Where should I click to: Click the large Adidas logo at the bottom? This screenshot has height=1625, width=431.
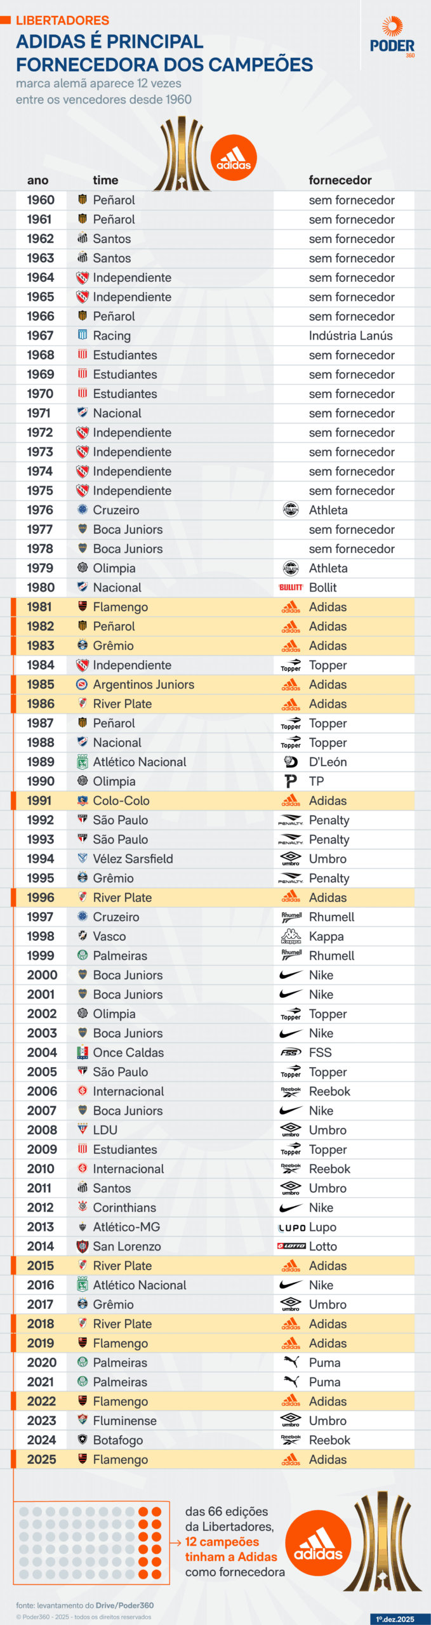point(318,1543)
